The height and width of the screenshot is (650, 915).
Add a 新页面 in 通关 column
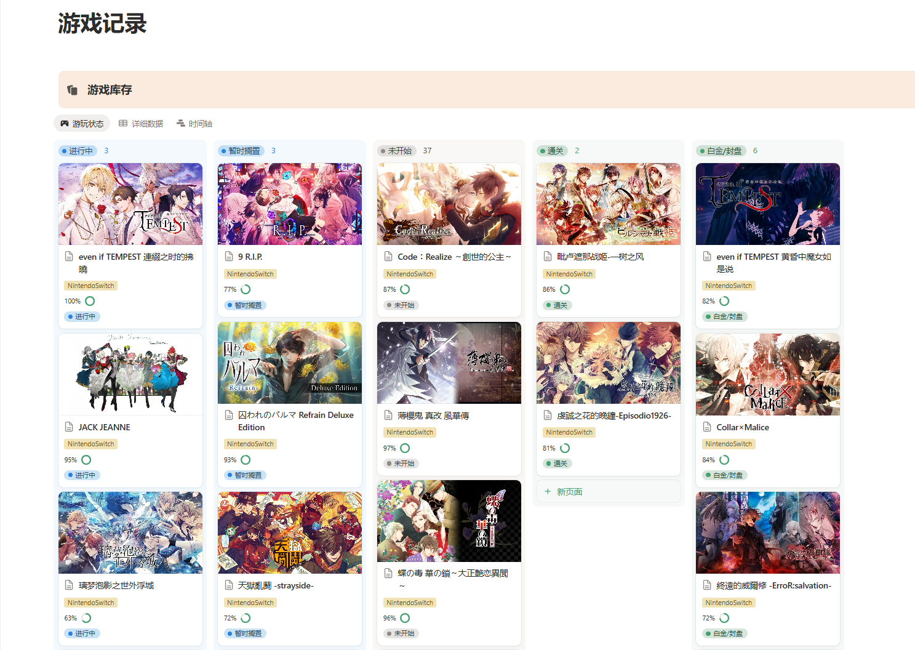[609, 492]
